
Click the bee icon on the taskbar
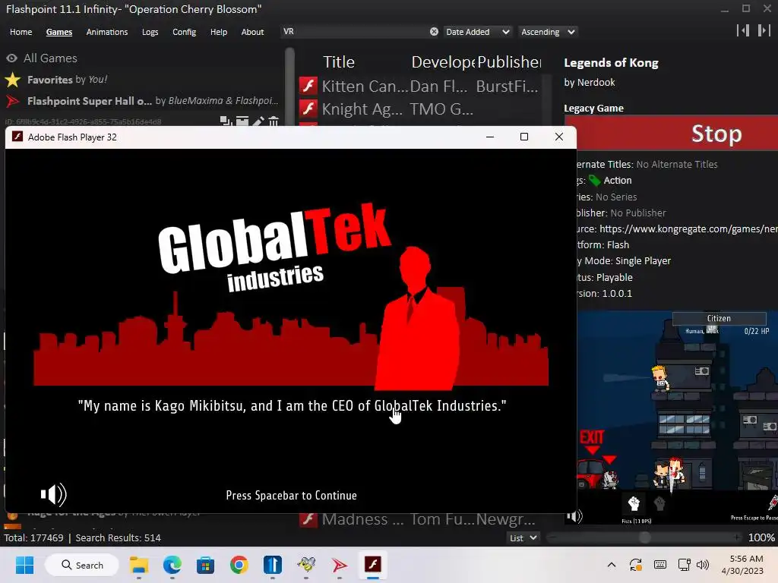coord(306,565)
